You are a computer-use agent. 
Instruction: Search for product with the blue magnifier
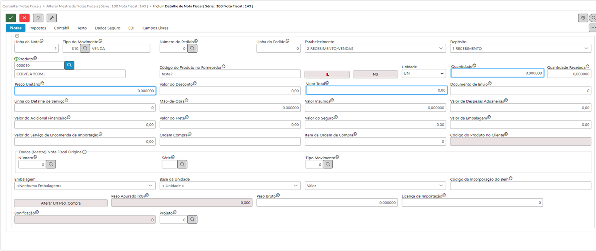(x=69, y=65)
